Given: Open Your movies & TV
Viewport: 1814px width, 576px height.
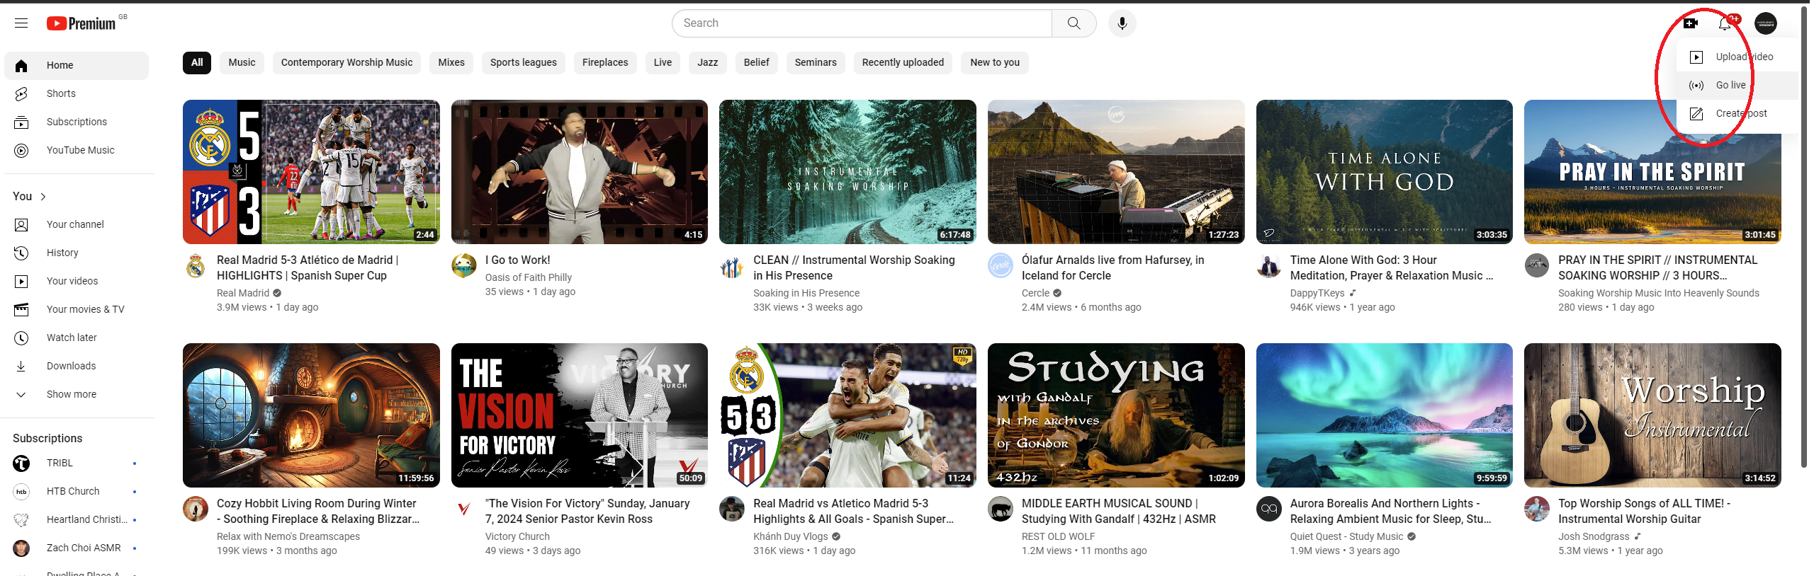Looking at the screenshot, I should pos(77,309).
